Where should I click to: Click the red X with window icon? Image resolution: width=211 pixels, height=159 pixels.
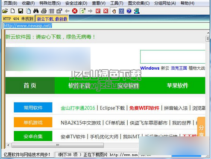(98, 11)
